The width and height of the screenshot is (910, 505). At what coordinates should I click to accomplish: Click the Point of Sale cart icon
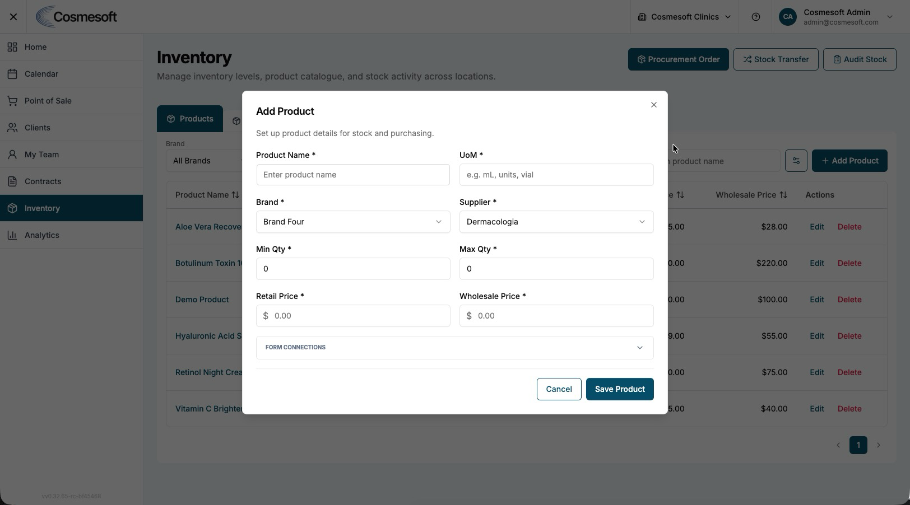click(12, 101)
